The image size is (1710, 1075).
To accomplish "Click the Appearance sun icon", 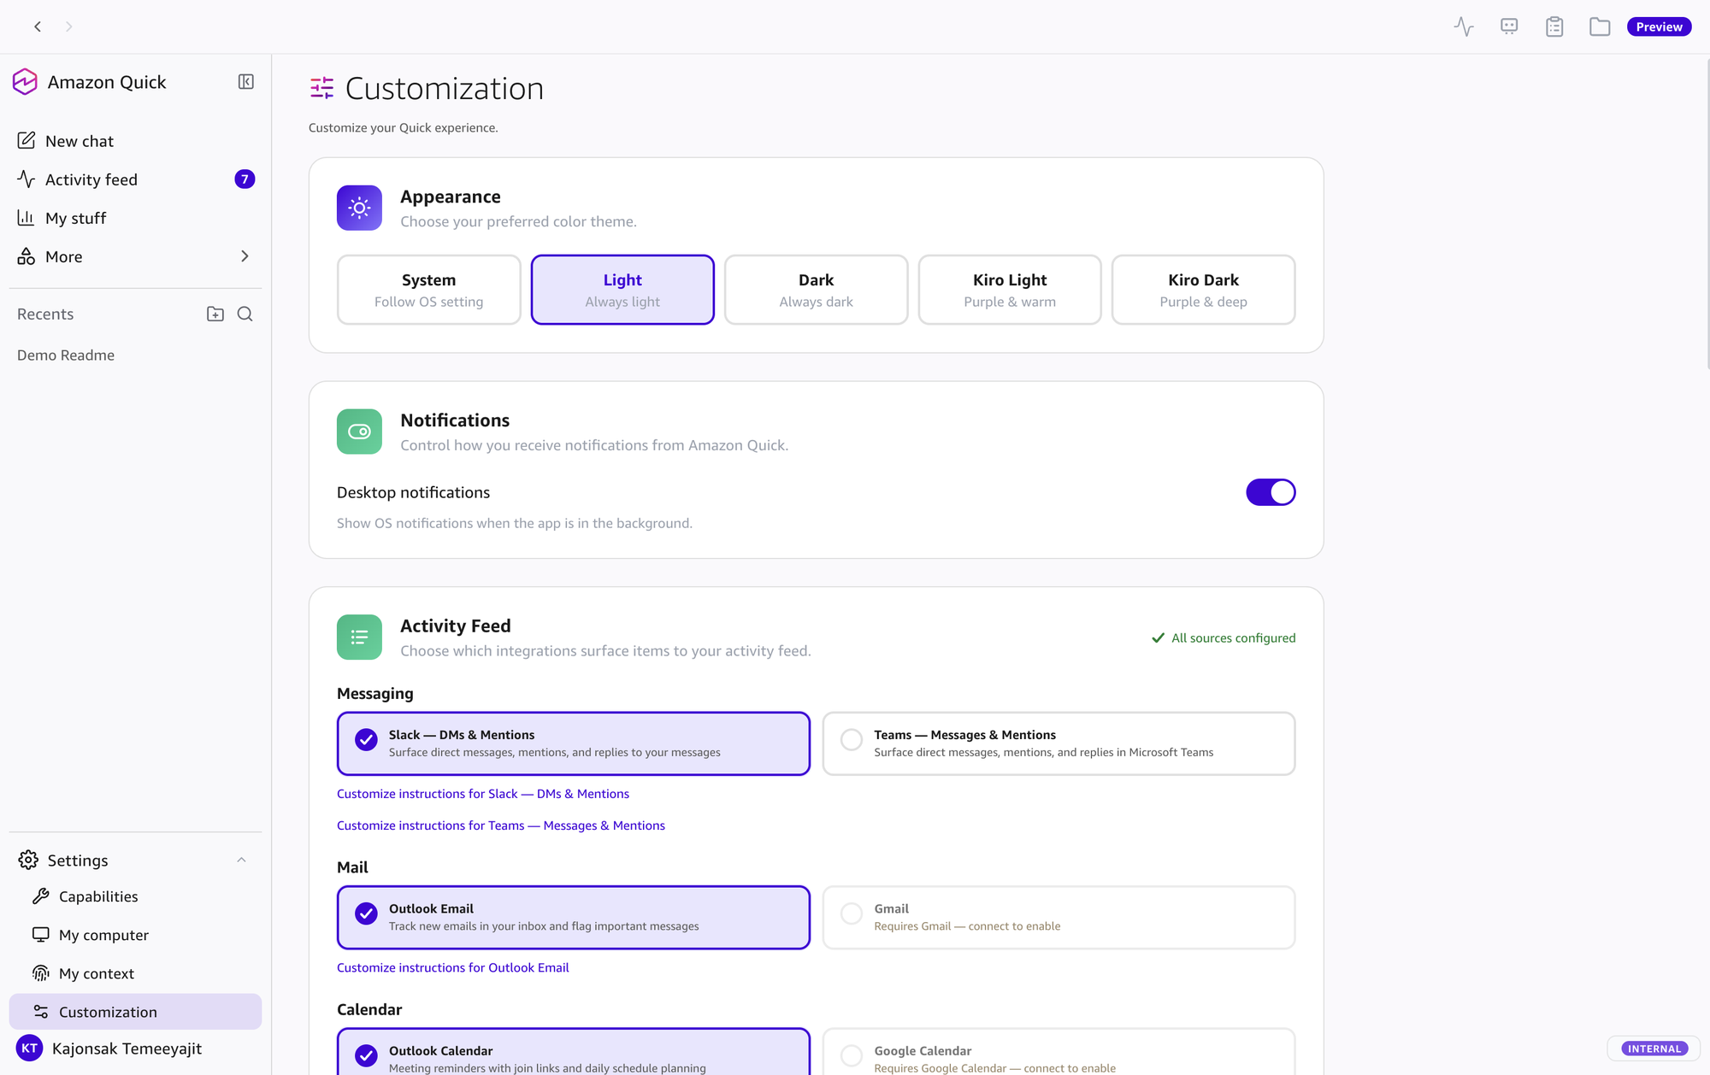I will (359, 208).
